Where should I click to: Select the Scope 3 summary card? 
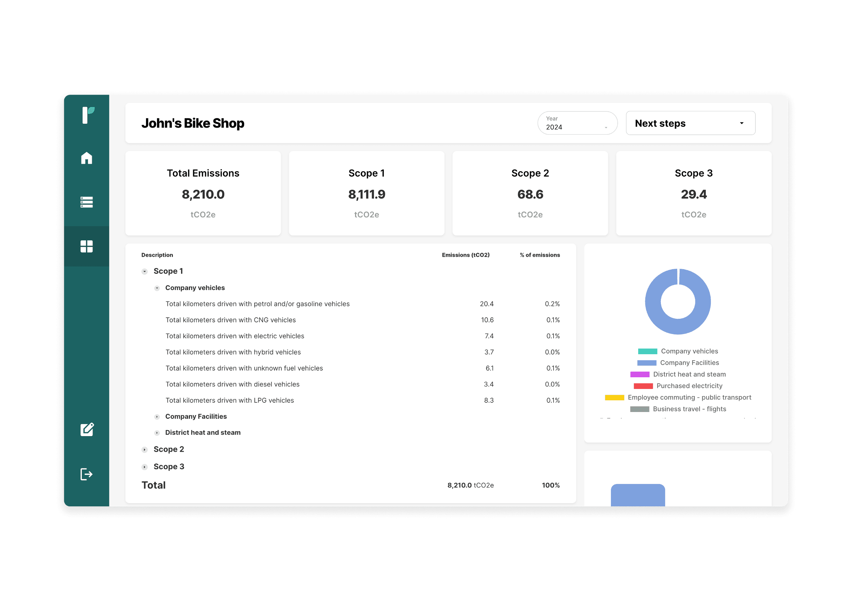pos(693,193)
